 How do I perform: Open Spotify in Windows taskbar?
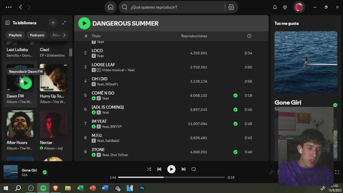coord(43,188)
